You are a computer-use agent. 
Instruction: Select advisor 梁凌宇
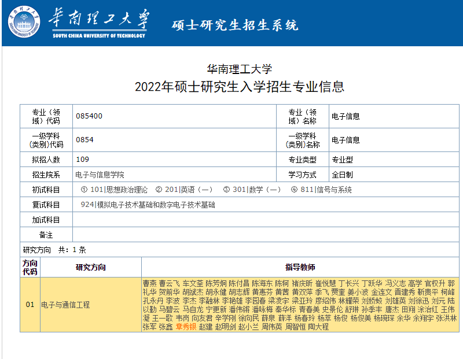click(279, 301)
